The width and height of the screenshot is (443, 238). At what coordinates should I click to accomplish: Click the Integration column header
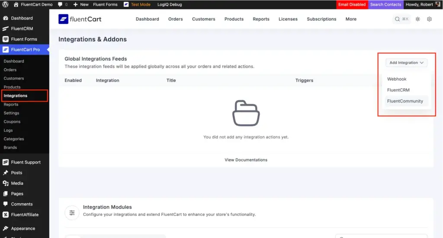[107, 80]
